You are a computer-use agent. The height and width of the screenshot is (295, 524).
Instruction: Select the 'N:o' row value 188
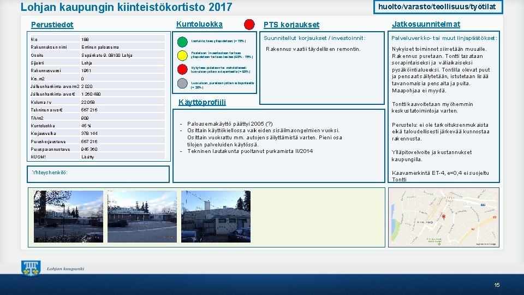[85, 39]
